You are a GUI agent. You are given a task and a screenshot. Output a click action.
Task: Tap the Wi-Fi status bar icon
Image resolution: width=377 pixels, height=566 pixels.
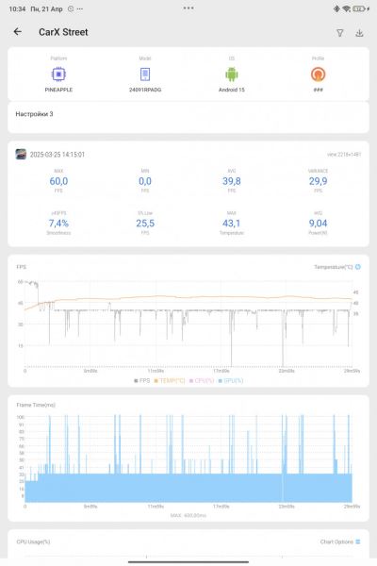point(346,8)
